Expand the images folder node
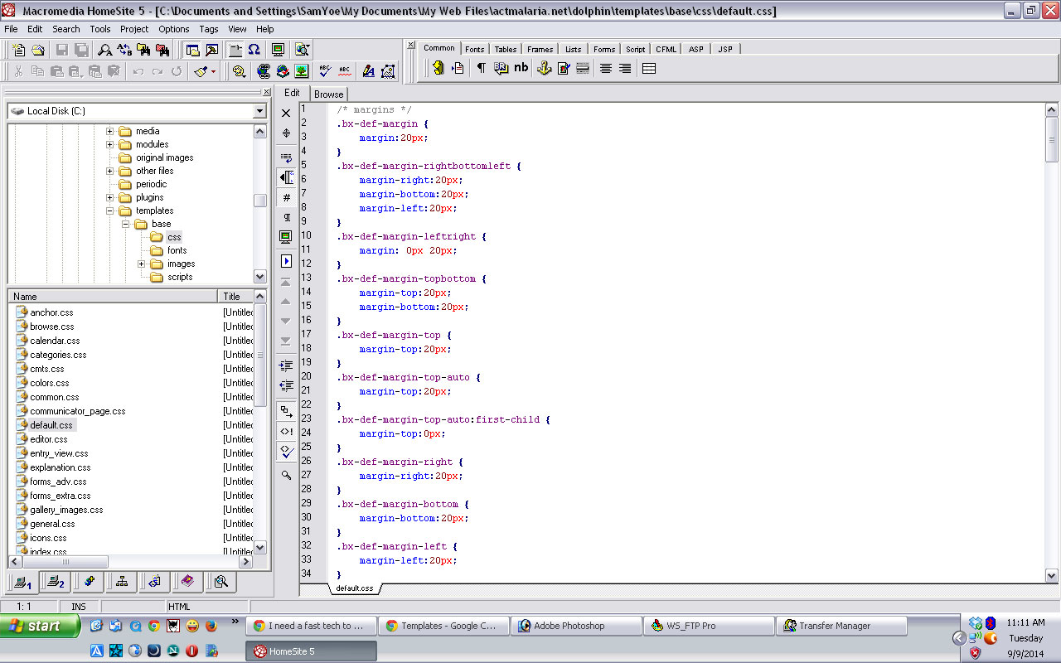The width and height of the screenshot is (1061, 663). 141,264
